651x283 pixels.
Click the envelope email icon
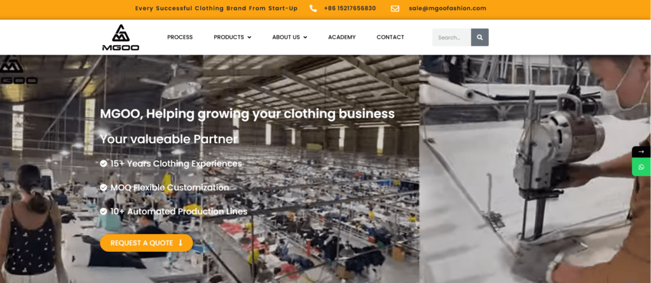pyautogui.click(x=395, y=8)
